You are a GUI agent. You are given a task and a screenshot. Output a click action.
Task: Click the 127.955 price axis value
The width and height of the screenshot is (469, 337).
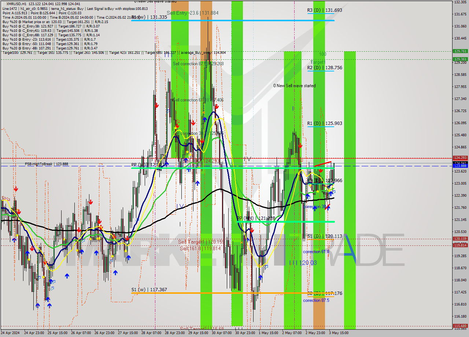460,87
